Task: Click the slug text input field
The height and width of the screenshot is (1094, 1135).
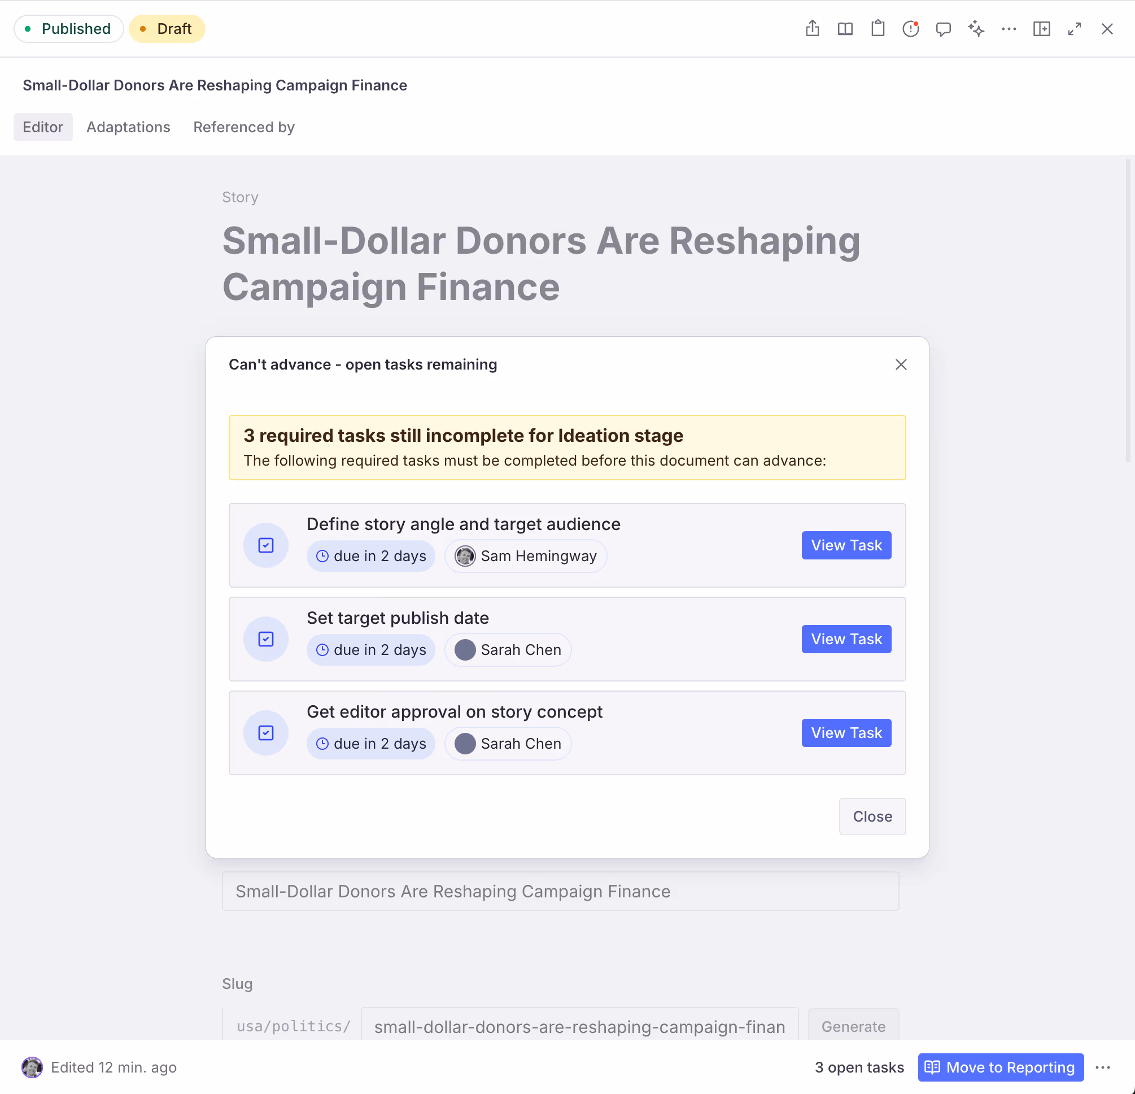Action: [x=579, y=1027]
